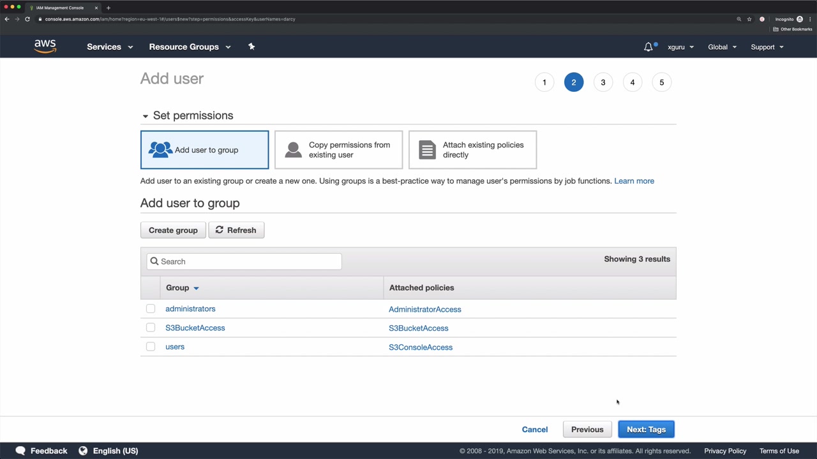The image size is (817, 459).
Task: Open the Global region dropdown
Action: tap(722, 47)
